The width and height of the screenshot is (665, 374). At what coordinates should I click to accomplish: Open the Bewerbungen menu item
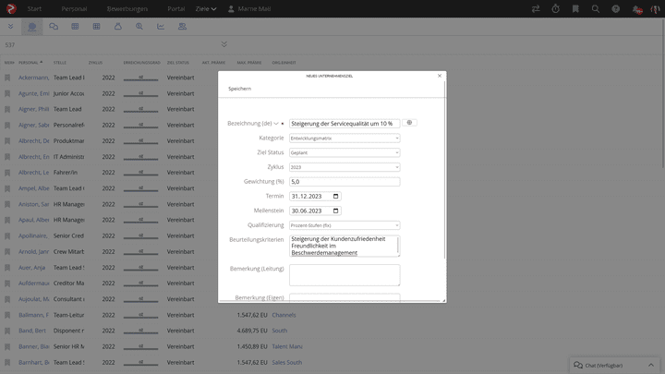tap(127, 8)
